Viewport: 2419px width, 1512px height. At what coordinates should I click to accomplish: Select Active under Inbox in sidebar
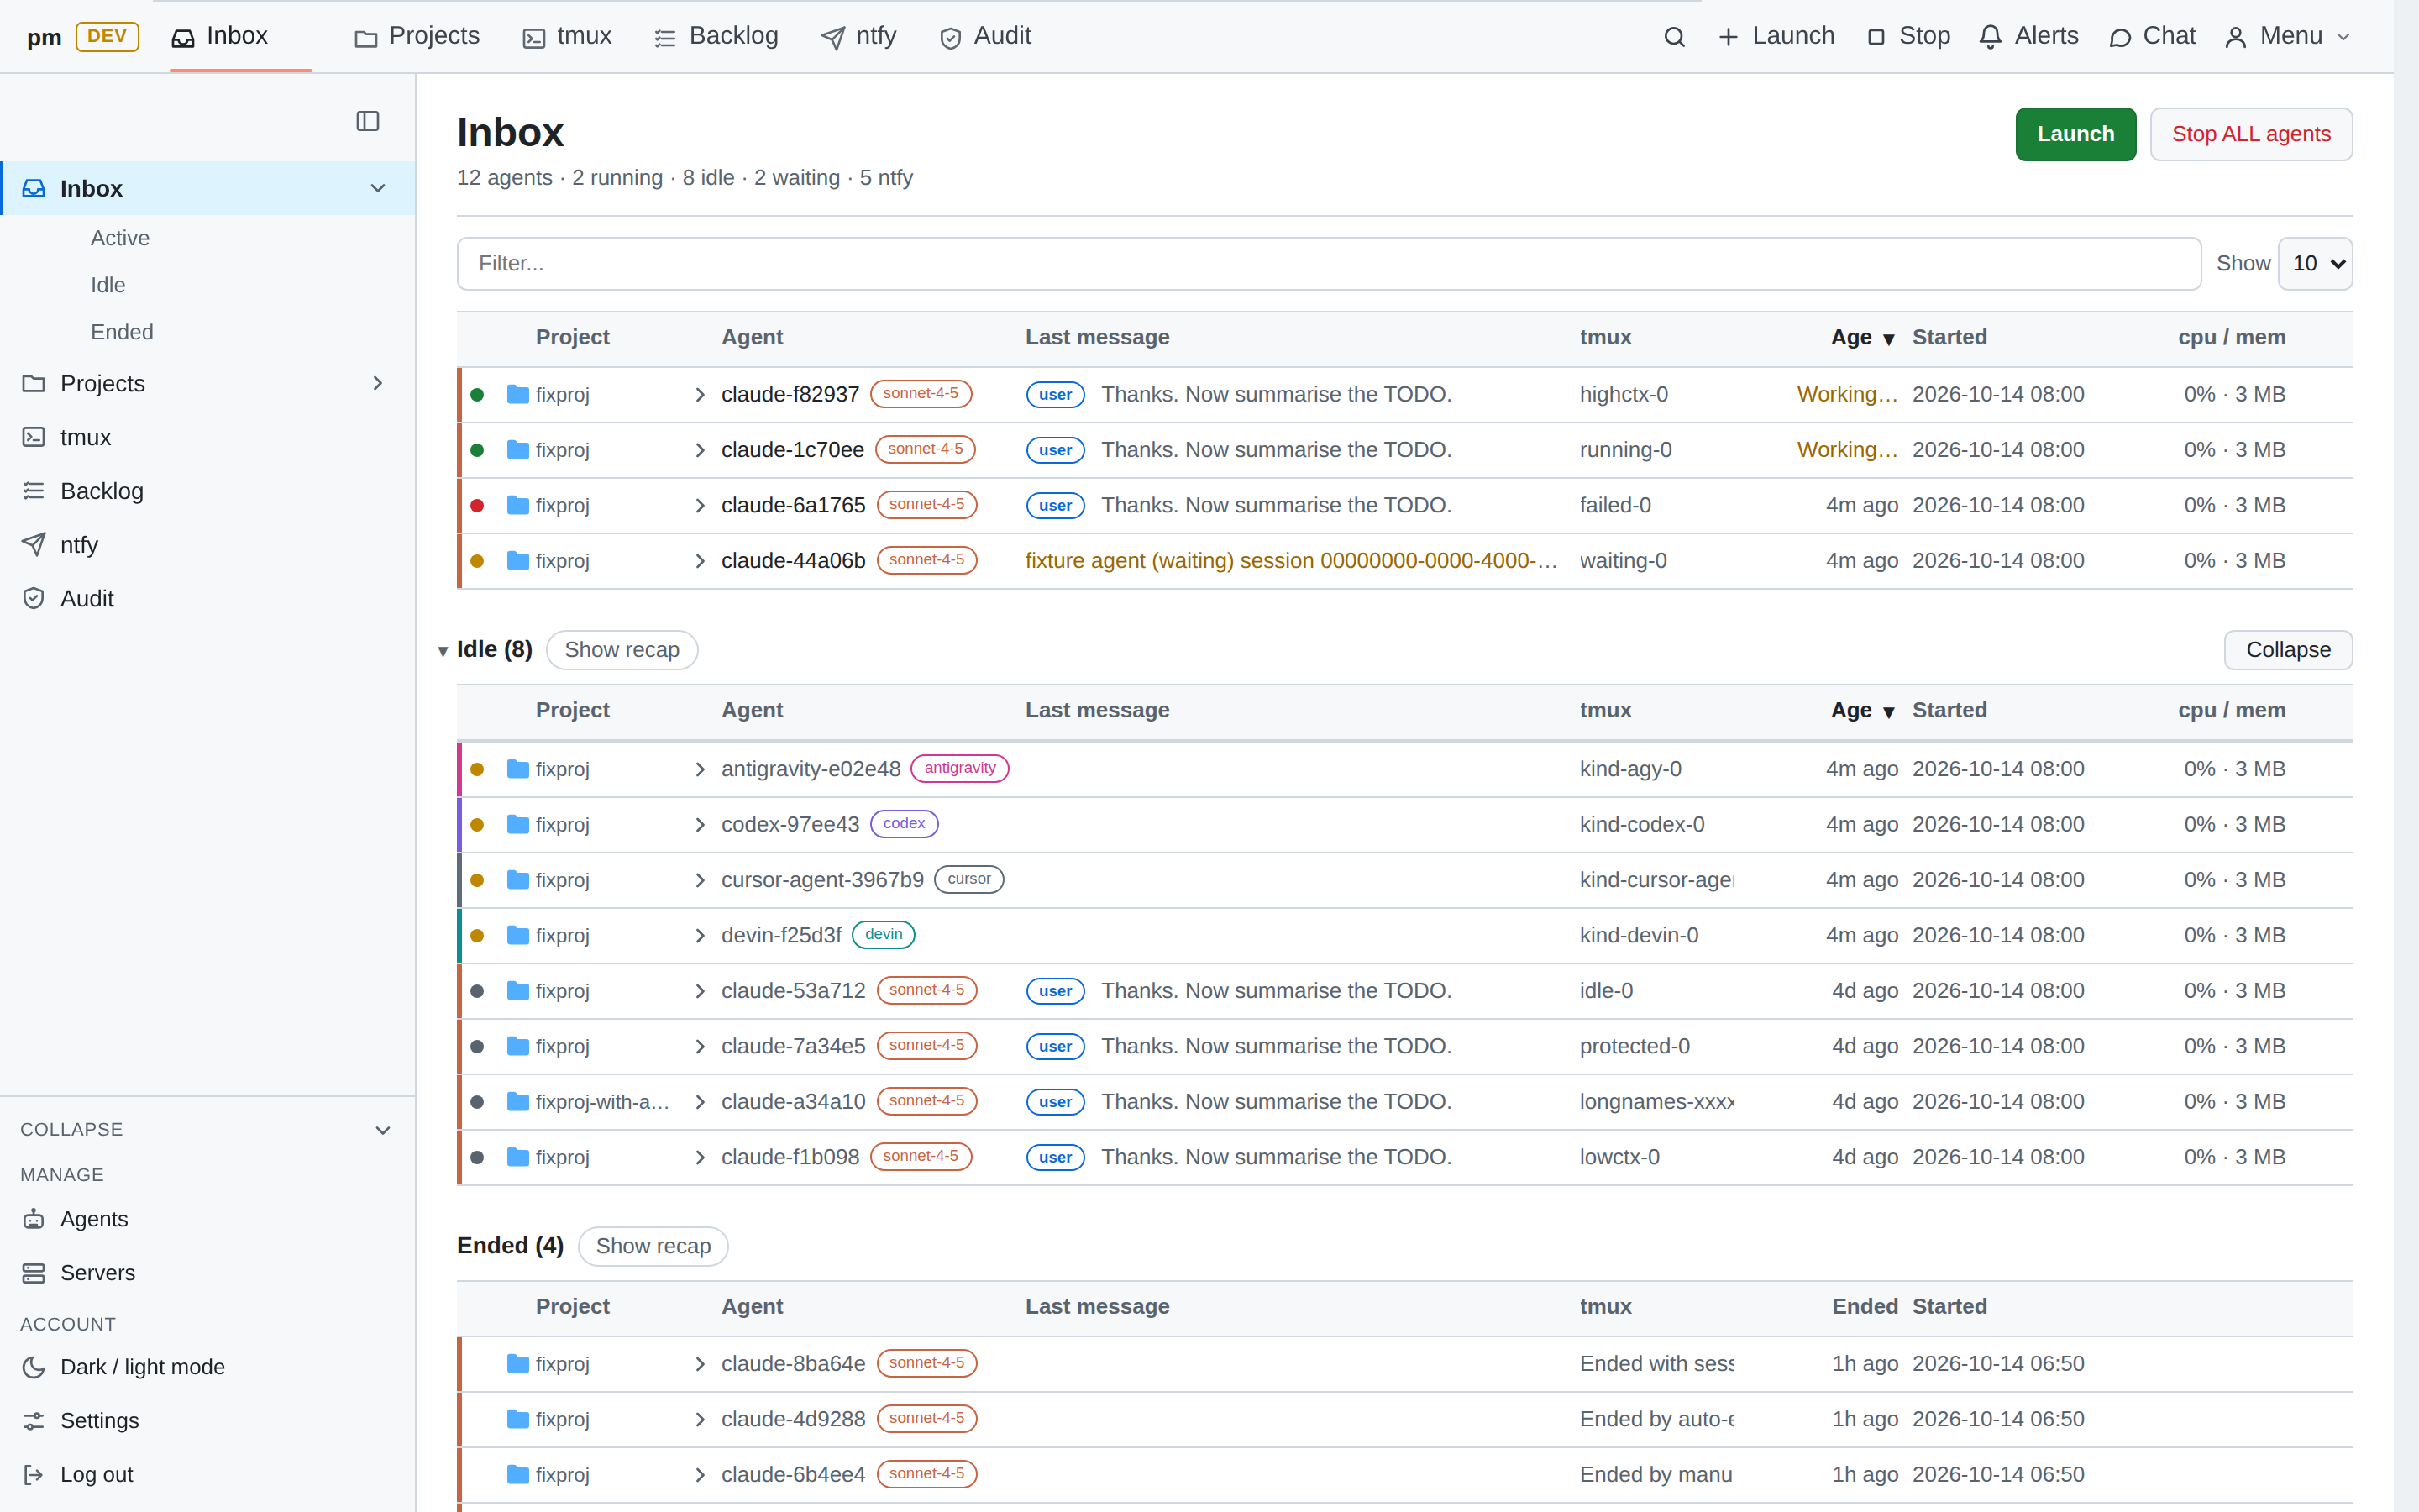[x=120, y=238]
